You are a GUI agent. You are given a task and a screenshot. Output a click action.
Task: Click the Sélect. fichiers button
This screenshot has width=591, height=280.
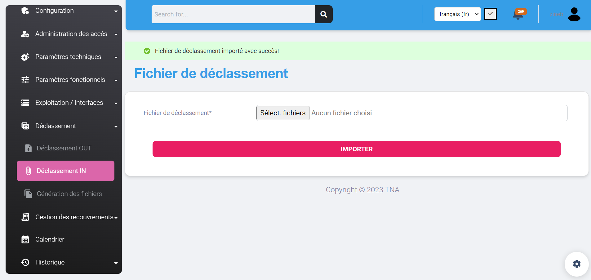[282, 113]
